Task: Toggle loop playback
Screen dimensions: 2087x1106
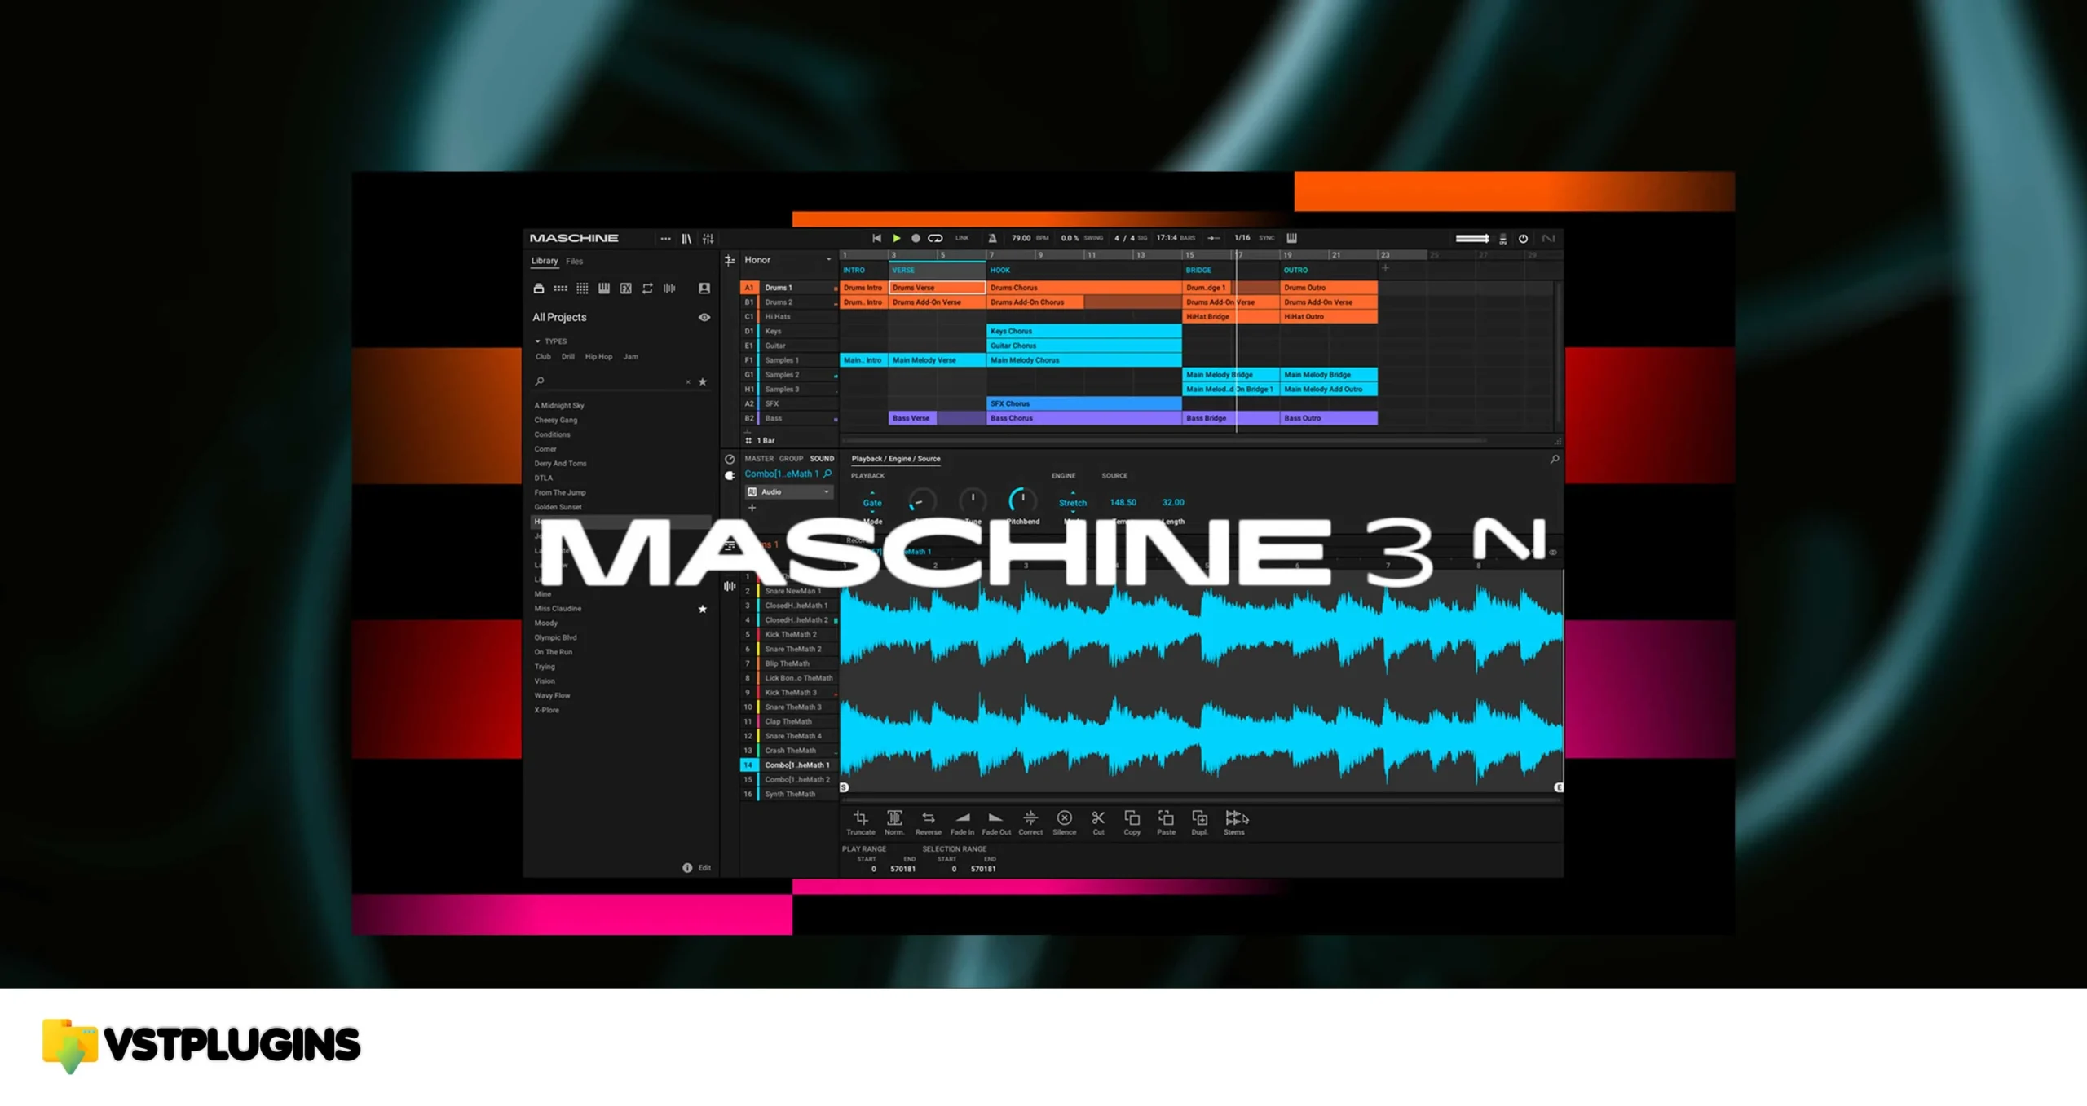Action: [936, 239]
